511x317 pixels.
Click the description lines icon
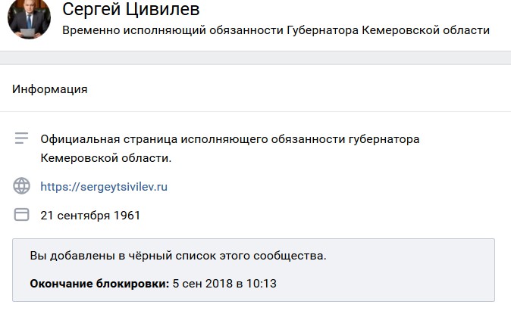click(21, 138)
